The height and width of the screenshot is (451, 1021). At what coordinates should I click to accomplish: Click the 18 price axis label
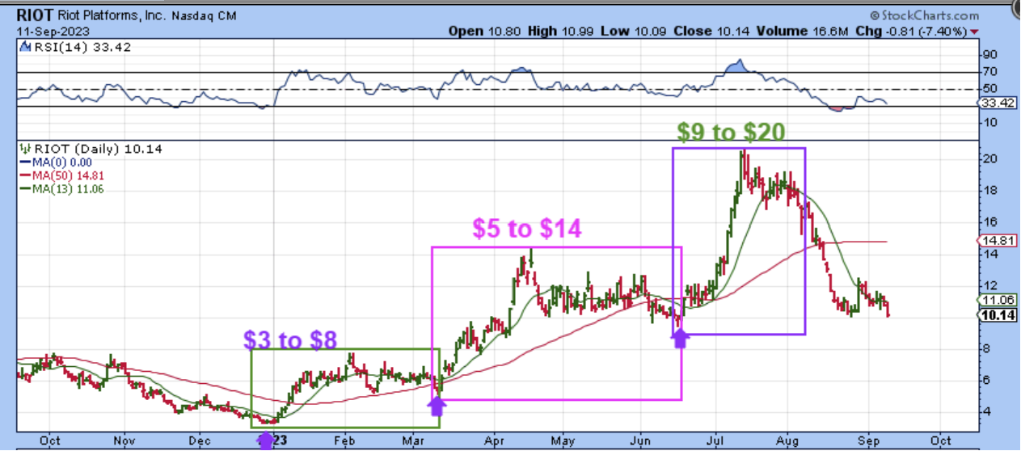point(989,190)
